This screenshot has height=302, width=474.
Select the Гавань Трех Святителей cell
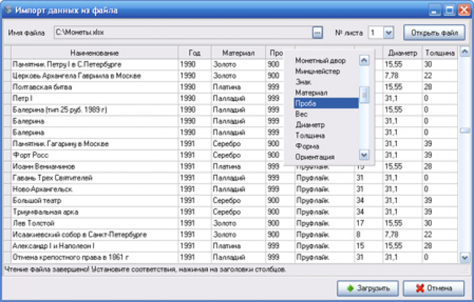[95, 178]
